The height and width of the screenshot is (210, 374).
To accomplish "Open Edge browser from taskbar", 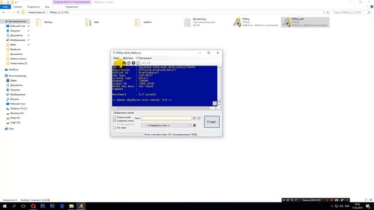I will point(62,206).
